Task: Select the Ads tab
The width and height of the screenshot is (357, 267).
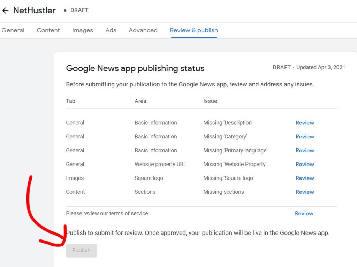Action: click(x=111, y=30)
